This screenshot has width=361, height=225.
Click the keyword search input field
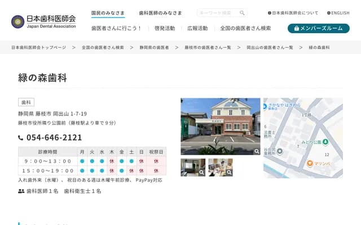coord(217,13)
